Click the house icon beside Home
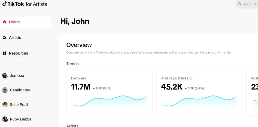The image size is (258, 127). coord(5,22)
